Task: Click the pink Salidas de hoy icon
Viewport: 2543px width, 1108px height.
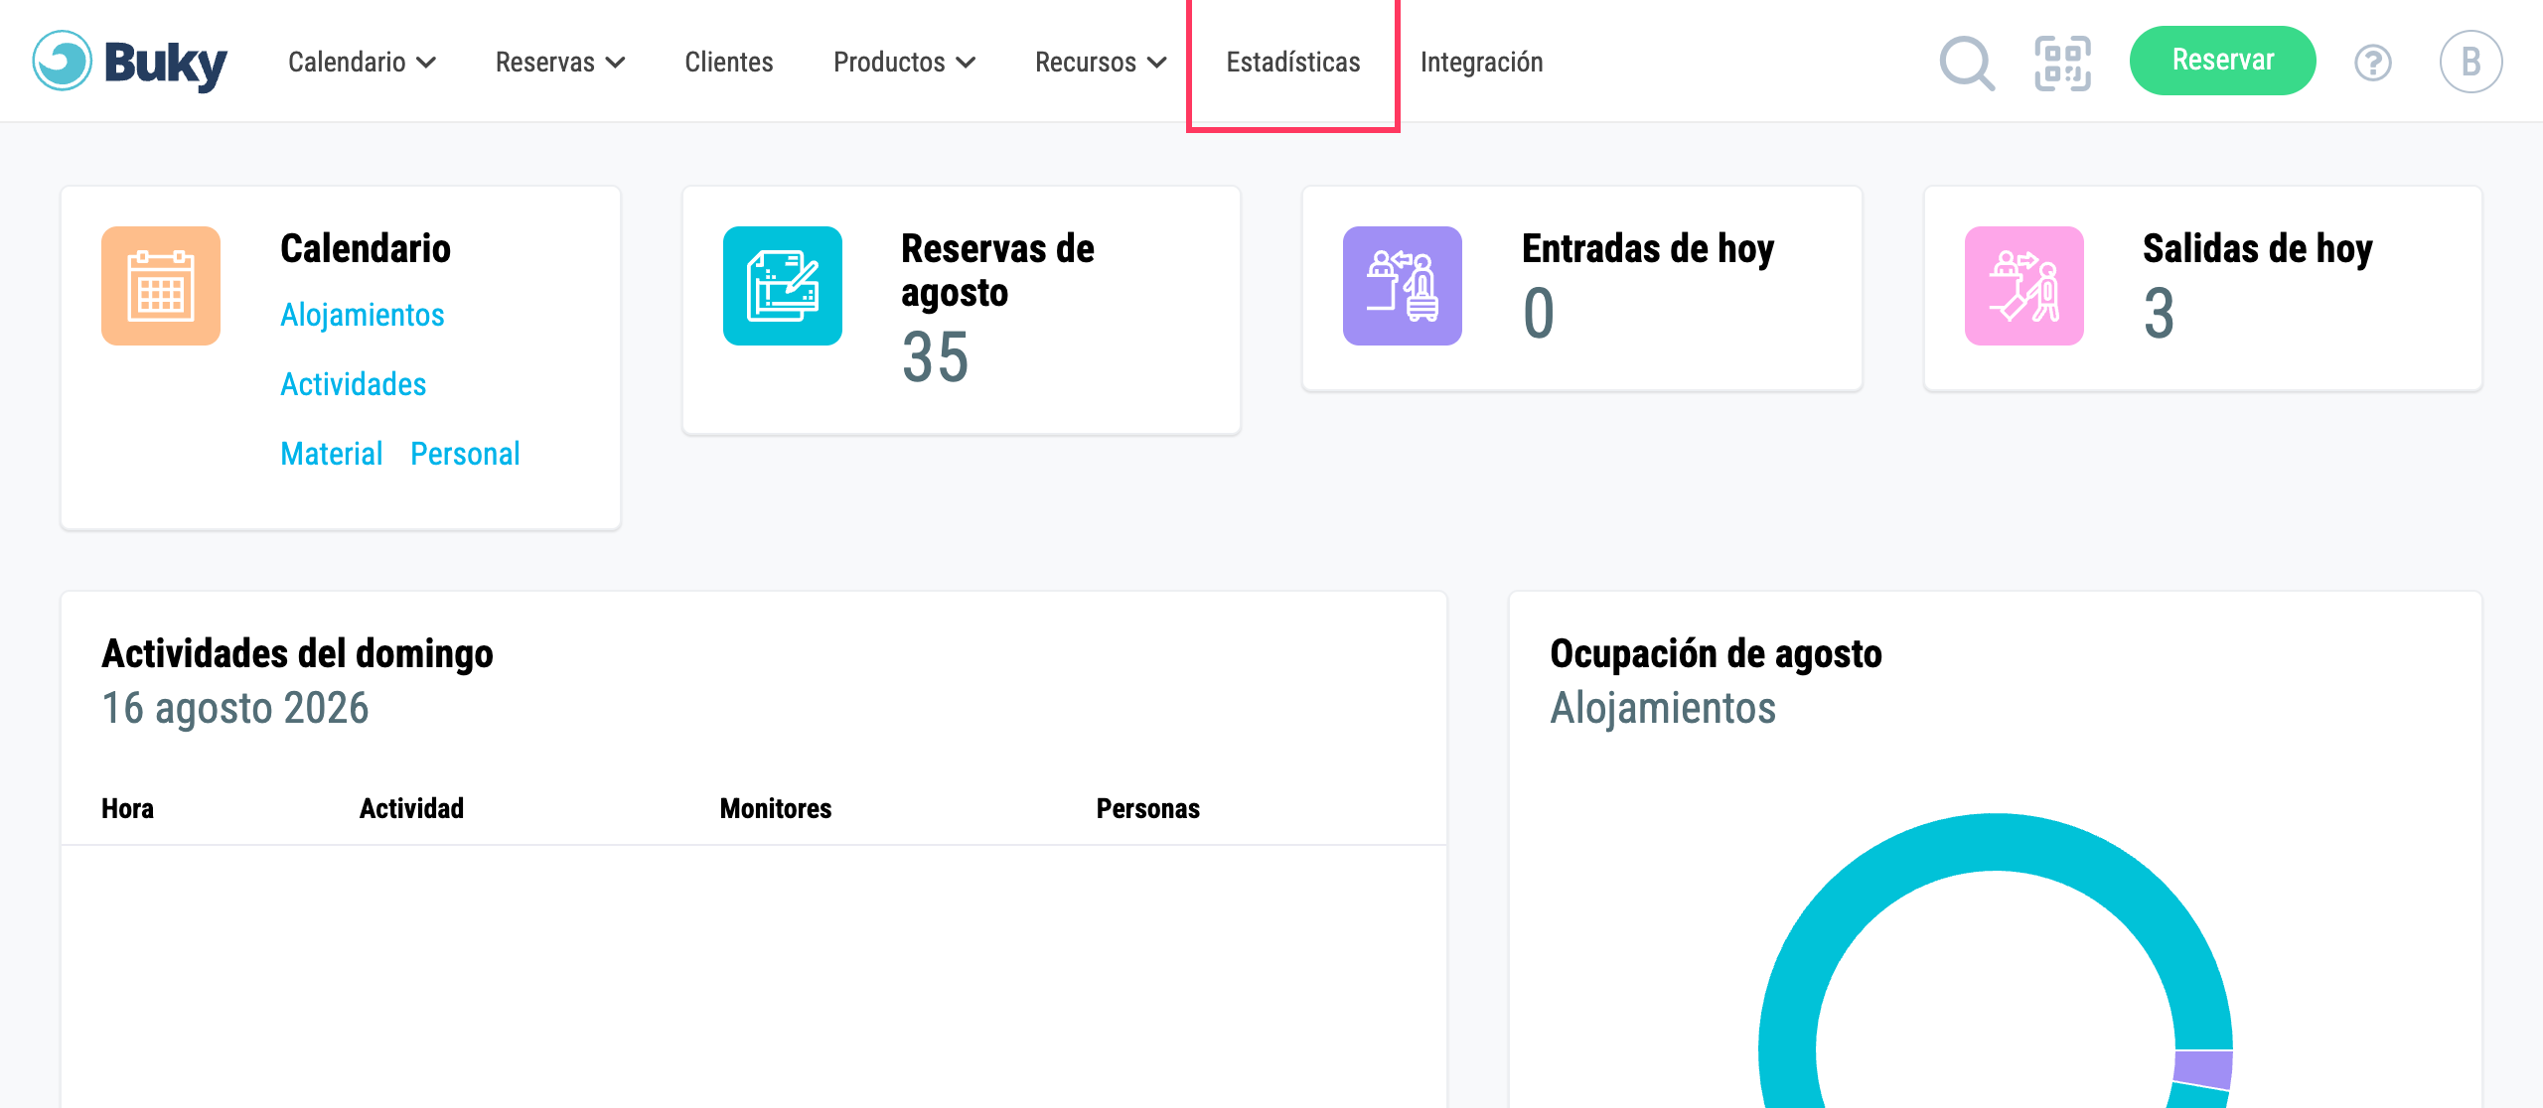Action: (2024, 286)
